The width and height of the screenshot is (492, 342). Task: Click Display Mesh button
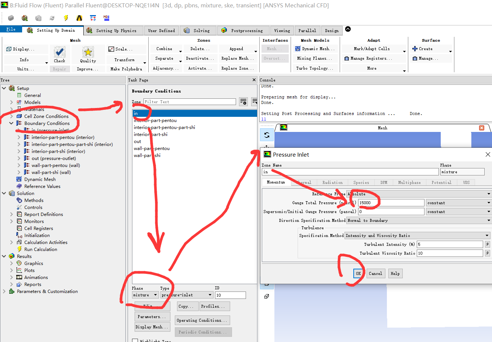[x=152, y=327]
